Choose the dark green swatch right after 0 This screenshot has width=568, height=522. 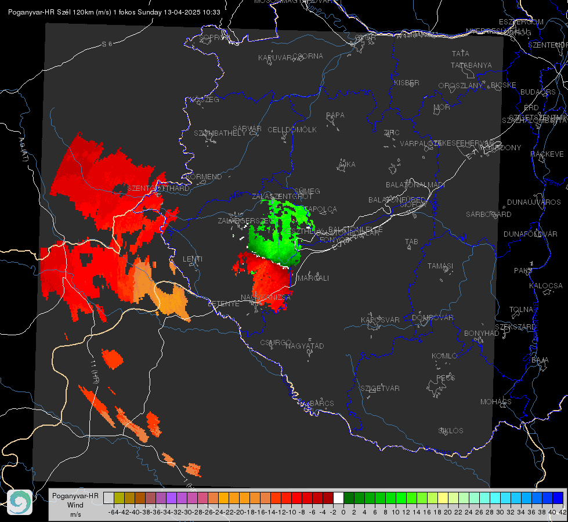point(349,498)
